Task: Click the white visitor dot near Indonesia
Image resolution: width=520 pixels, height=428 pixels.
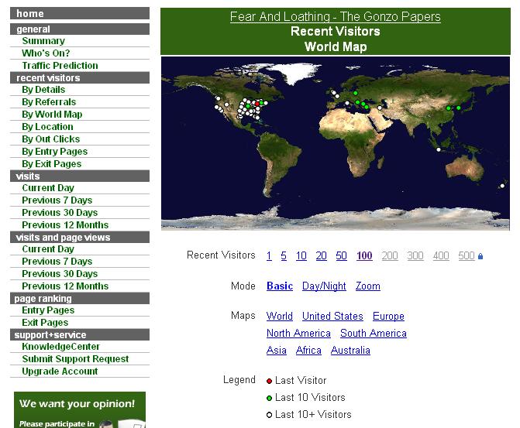Action: click(439, 149)
